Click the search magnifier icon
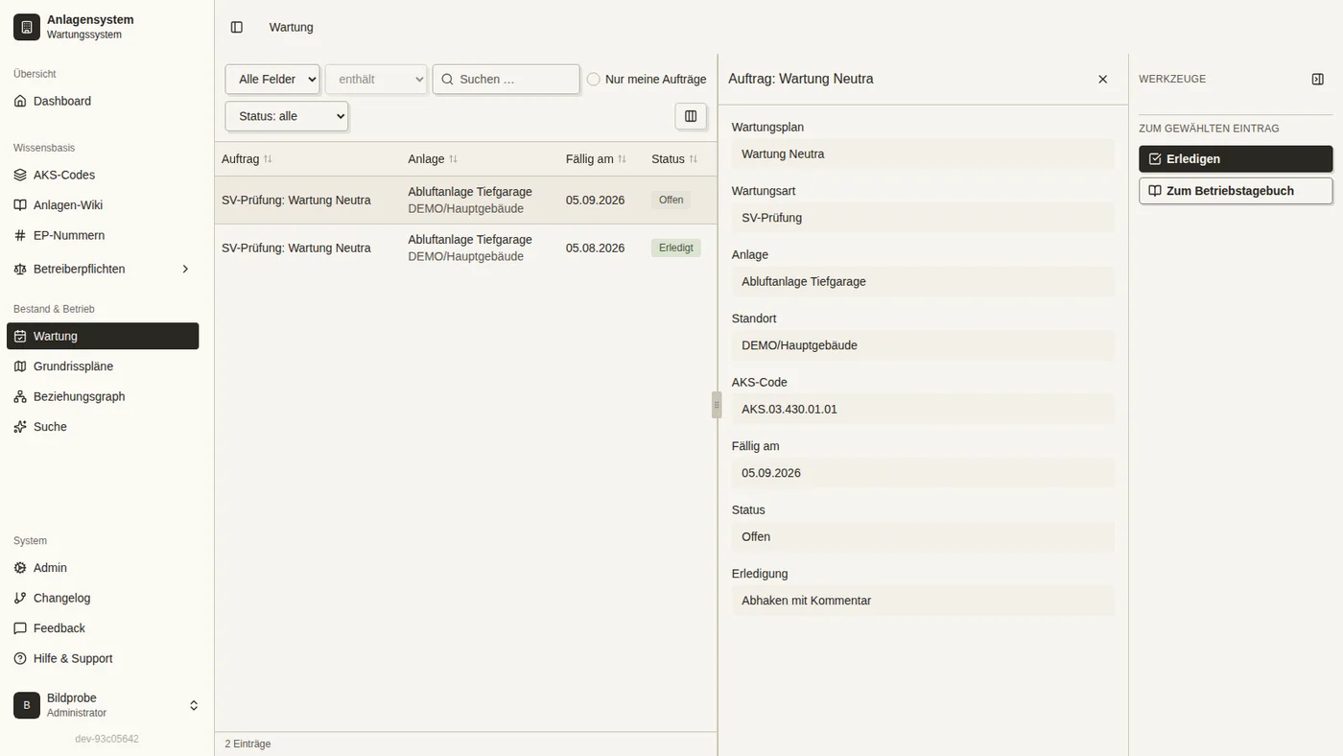Viewport: 1343px width, 756px height. click(x=447, y=80)
